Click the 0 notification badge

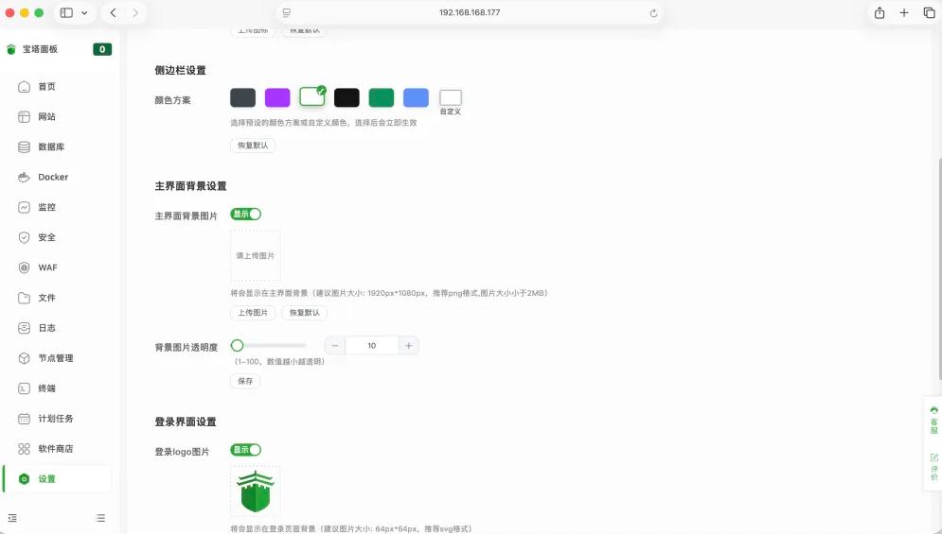[102, 49]
